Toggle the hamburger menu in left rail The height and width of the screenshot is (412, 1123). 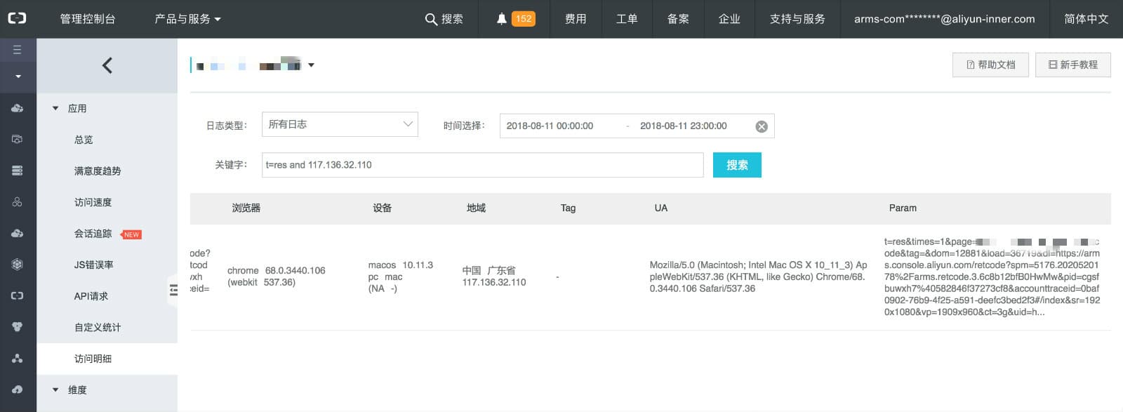(x=18, y=50)
